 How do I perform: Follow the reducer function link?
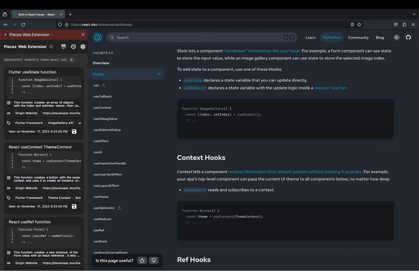click(331, 88)
